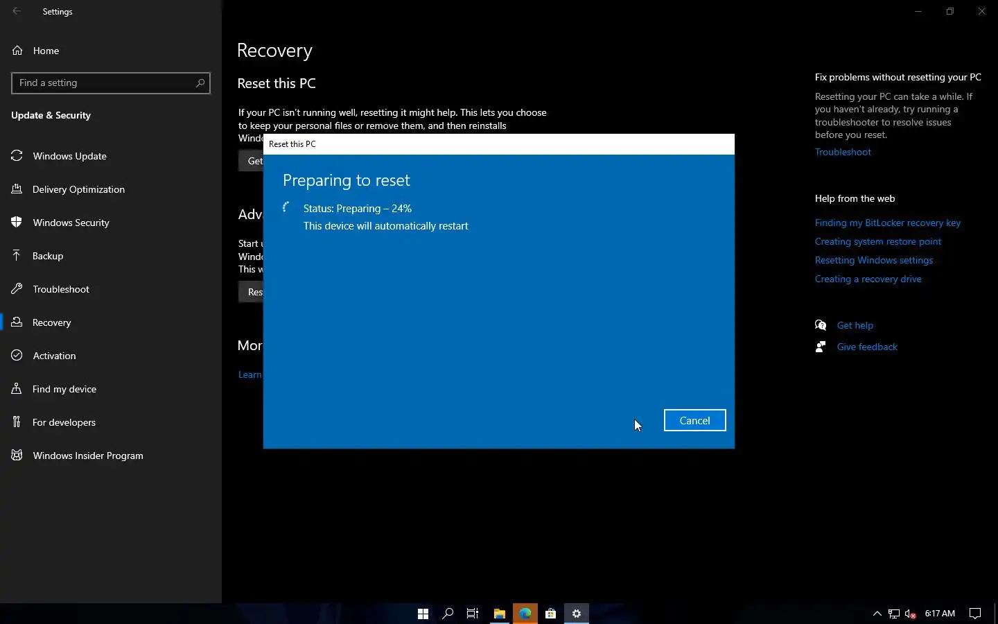The height and width of the screenshot is (624, 998).
Task: Show hidden tray icons chevron
Action: 877,614
